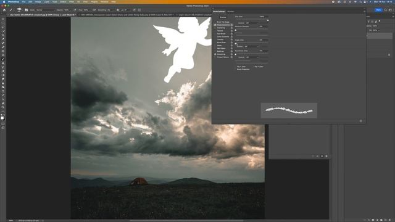Select the Gradient tool
The height and width of the screenshot is (222, 395).
(3, 75)
